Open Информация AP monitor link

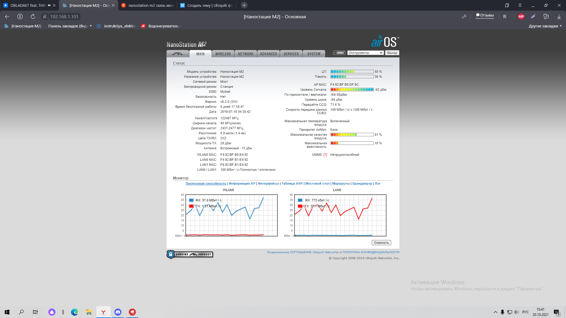(x=242, y=184)
